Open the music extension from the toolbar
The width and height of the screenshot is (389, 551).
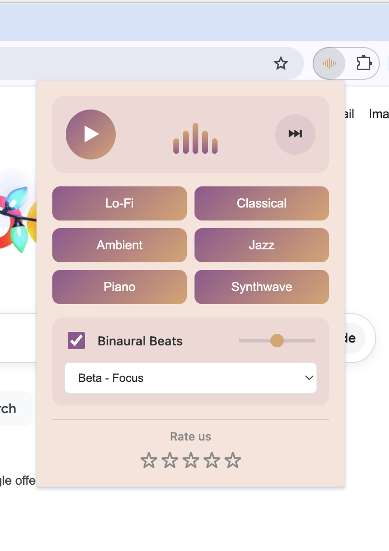[329, 63]
